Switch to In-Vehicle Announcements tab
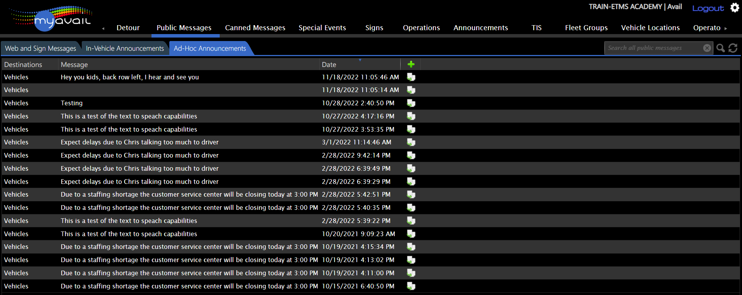Screen dimensions: 742x295 [125, 48]
